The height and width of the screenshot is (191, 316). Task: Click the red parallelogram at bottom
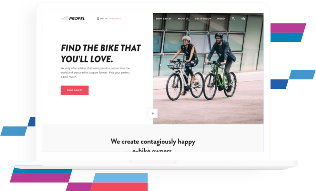119,187
